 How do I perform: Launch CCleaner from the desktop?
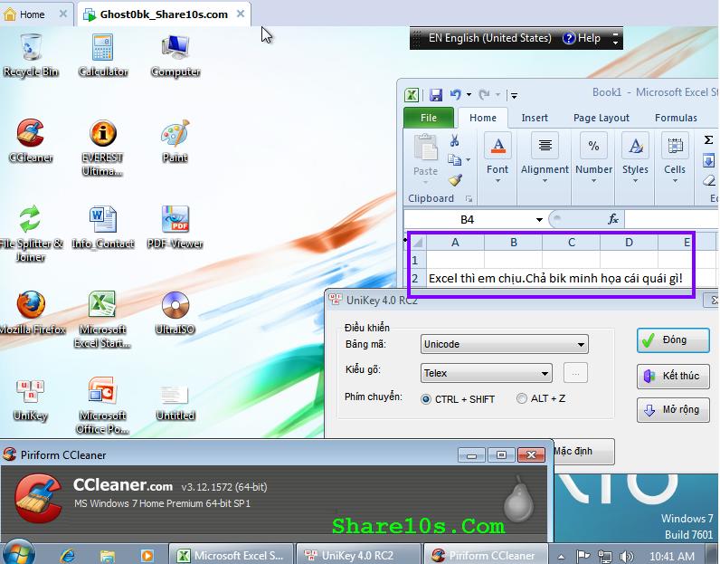click(x=31, y=140)
